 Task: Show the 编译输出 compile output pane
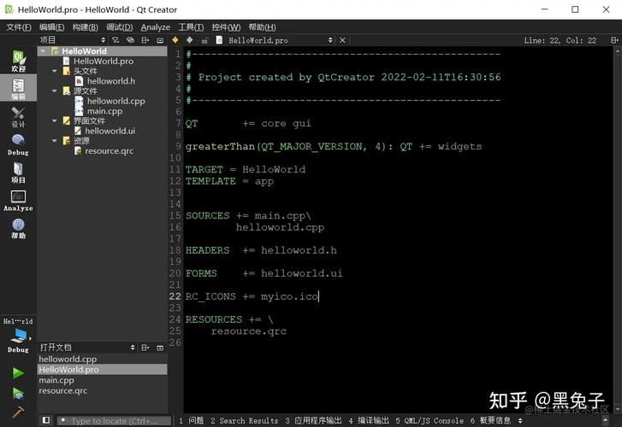coord(369,420)
